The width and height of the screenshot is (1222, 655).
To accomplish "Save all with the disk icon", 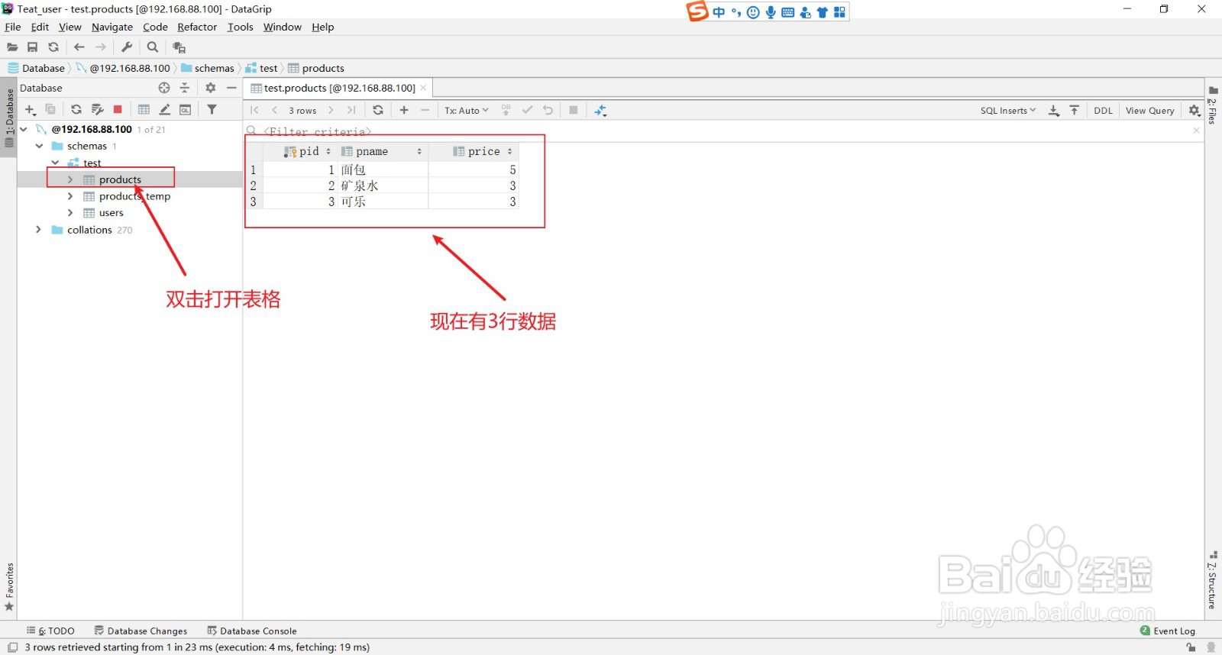I will [x=33, y=47].
